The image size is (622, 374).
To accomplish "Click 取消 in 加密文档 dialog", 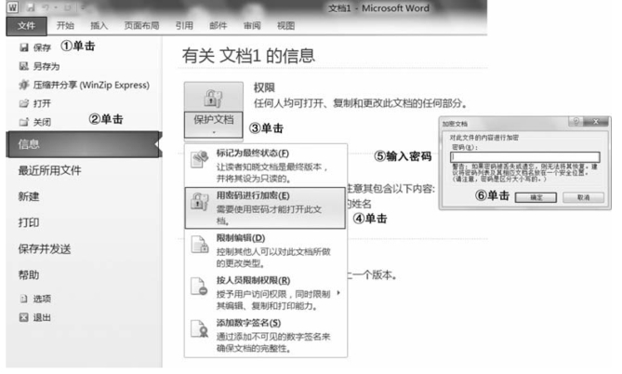I will click(x=583, y=197).
